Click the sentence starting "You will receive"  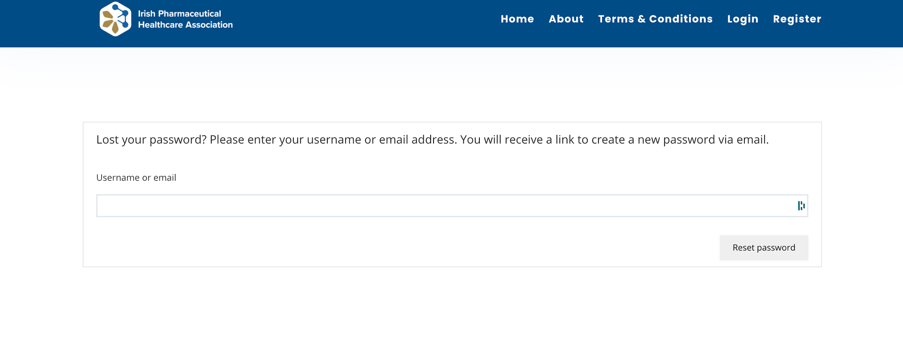click(x=614, y=140)
